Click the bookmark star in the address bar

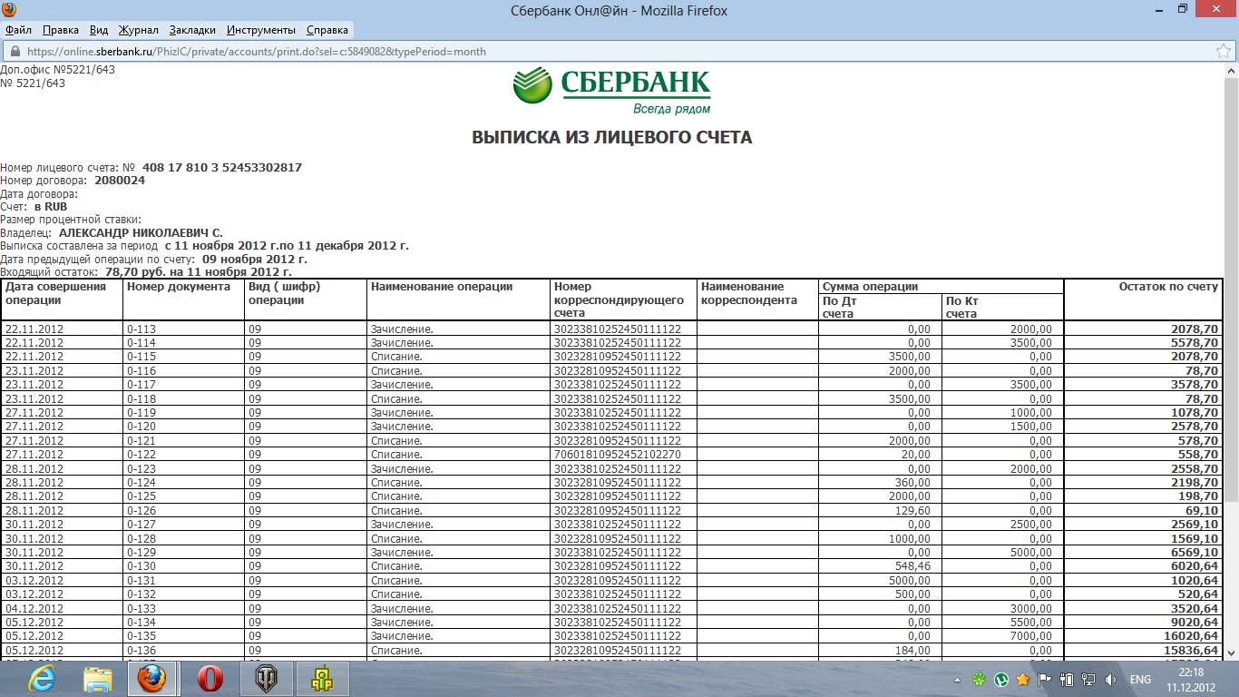click(1224, 52)
